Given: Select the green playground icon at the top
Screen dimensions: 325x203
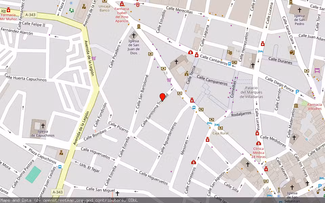Looking at the screenshot, I should 71,10.
